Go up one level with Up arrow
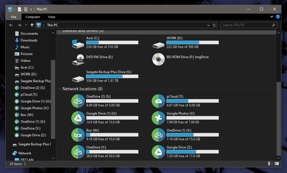The image size is (287, 173). [32, 25]
